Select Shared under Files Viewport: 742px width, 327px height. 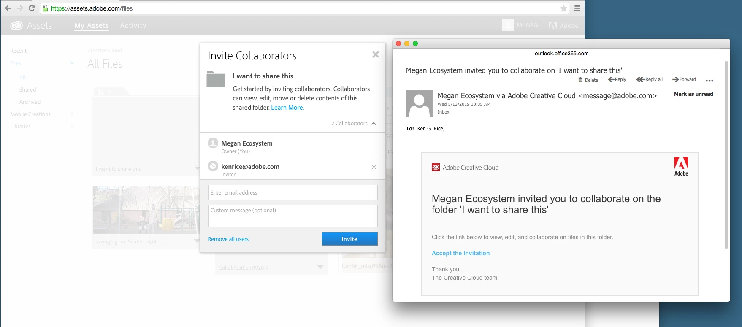click(x=27, y=89)
